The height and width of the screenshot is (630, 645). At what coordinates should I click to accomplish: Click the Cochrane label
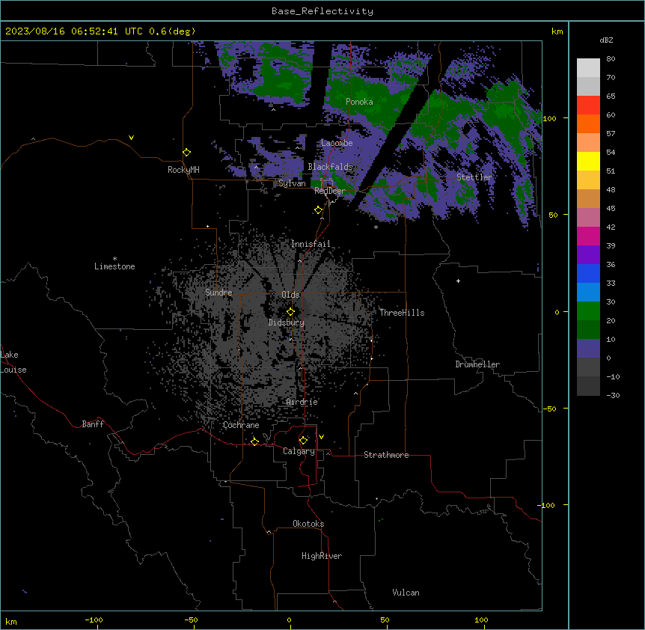241,425
